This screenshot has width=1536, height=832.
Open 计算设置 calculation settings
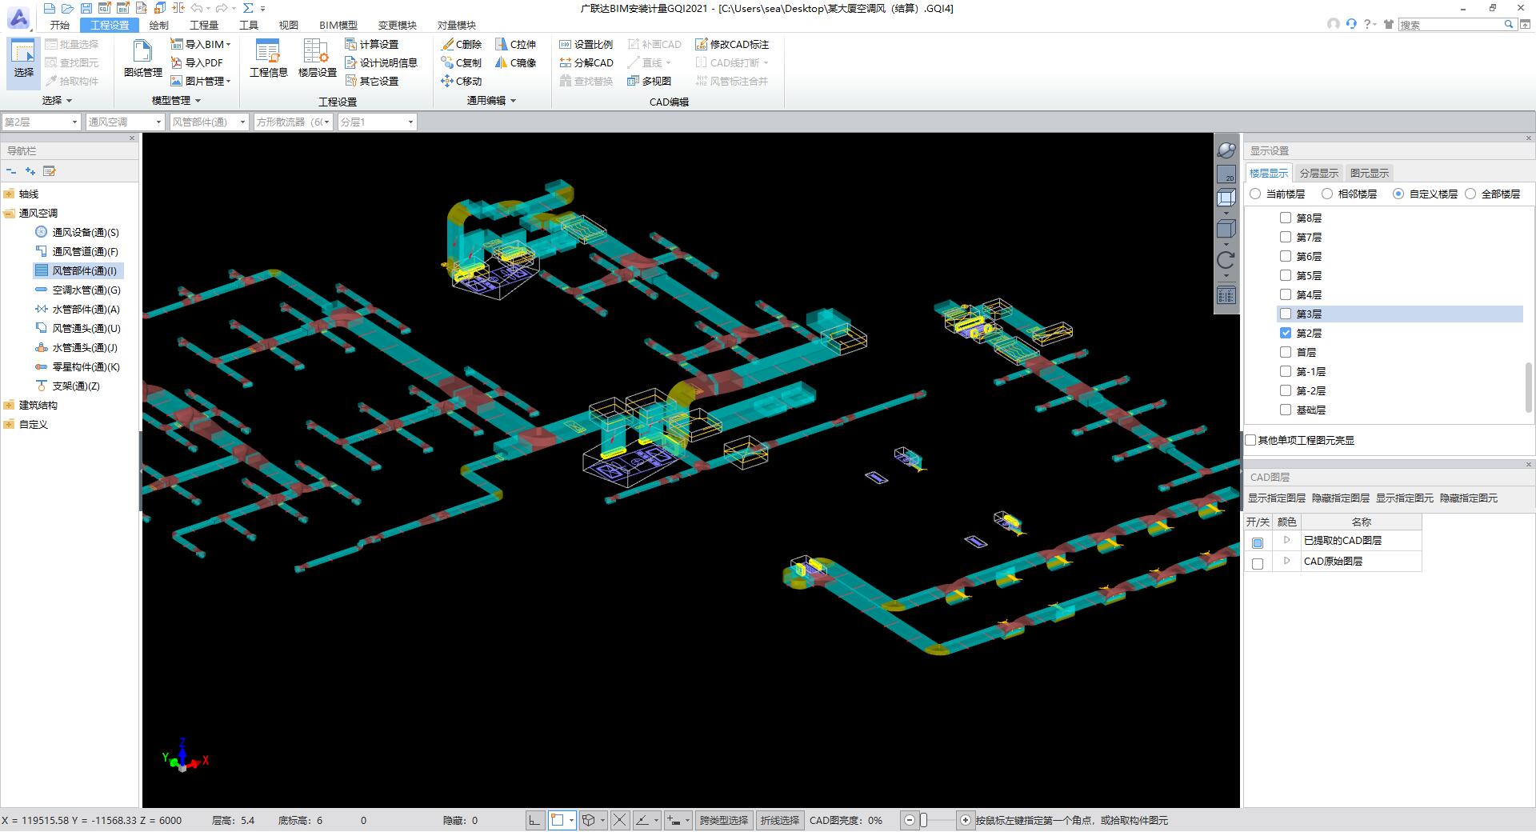coord(371,44)
